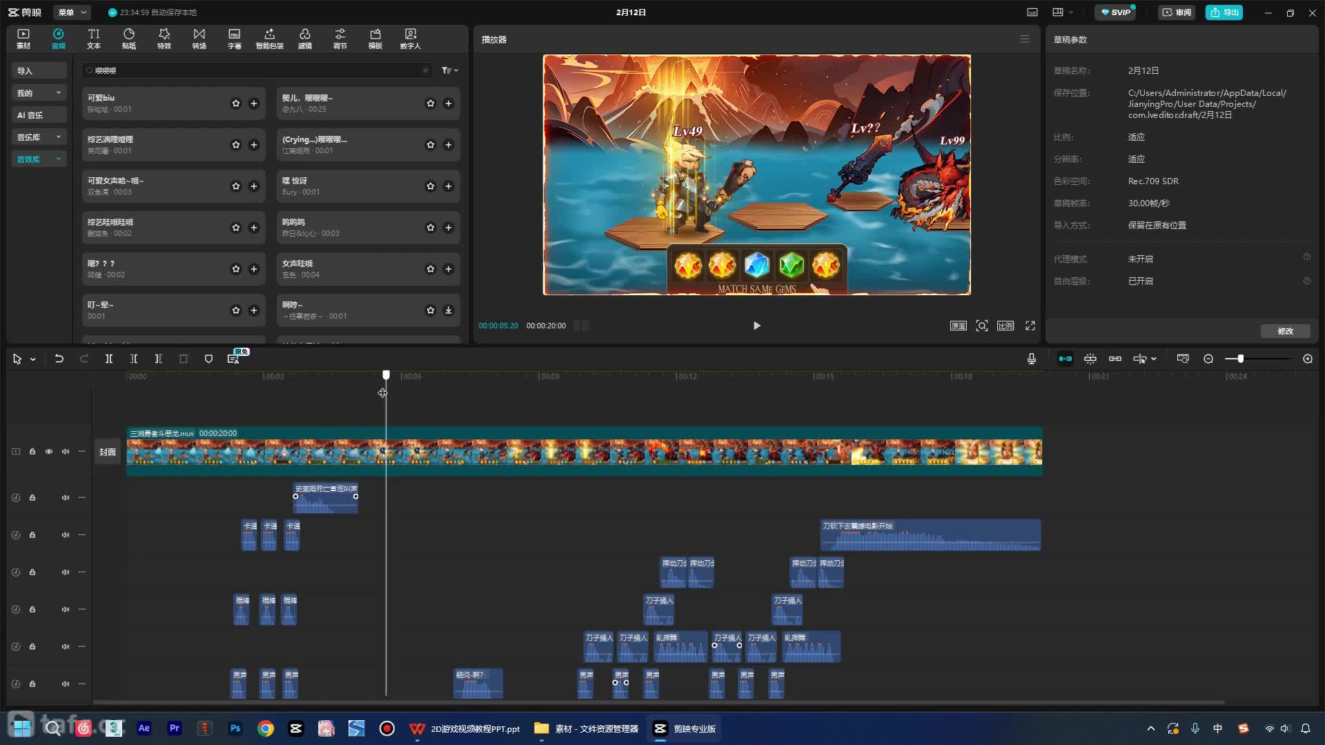Click the 审阅 review button
This screenshot has height=745, width=1325.
click(x=1177, y=12)
